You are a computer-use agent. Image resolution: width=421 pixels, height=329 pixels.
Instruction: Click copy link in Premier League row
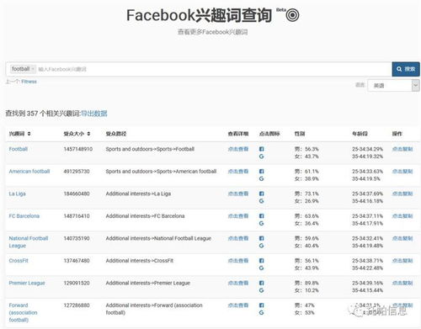(402, 283)
